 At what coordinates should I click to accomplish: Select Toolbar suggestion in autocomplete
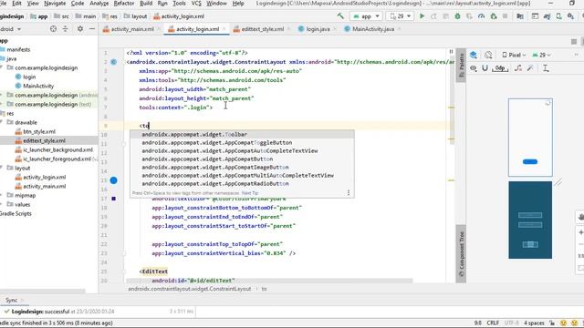pos(242,134)
